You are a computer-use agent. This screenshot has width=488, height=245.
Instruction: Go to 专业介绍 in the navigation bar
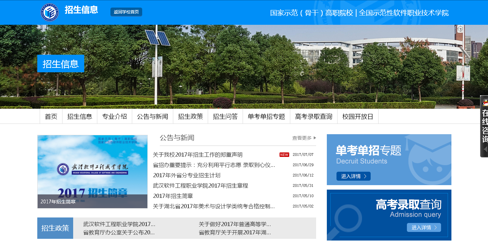115,116
